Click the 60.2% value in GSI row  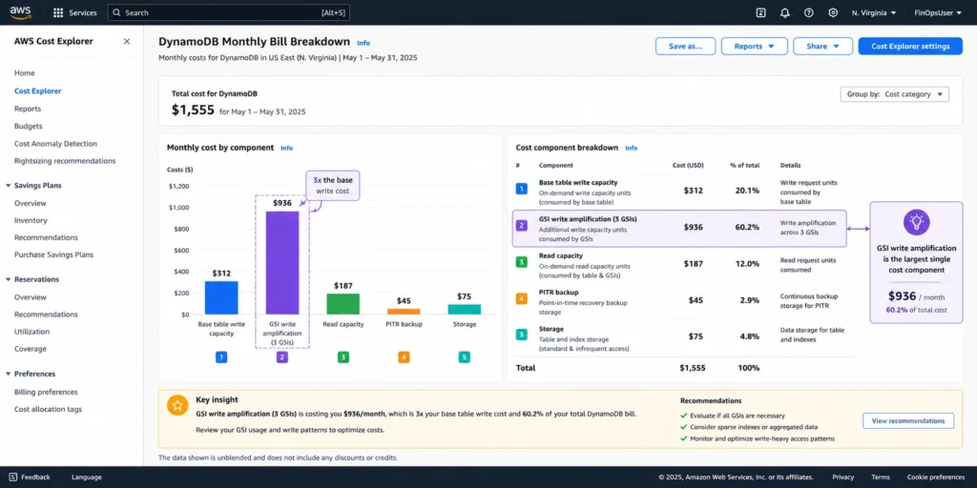point(747,227)
